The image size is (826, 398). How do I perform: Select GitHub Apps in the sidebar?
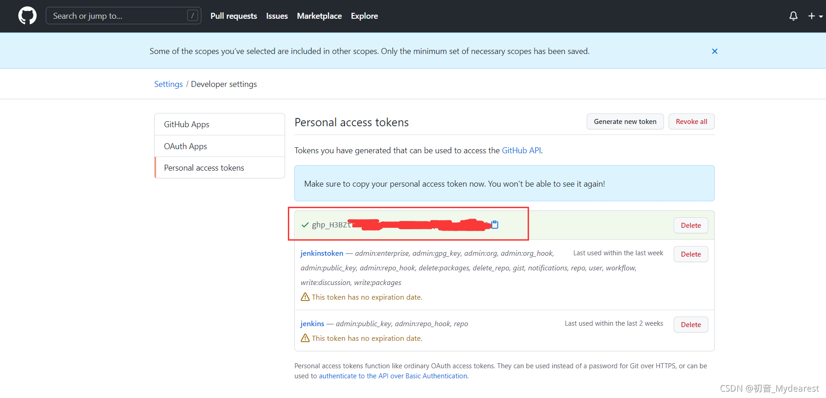220,124
